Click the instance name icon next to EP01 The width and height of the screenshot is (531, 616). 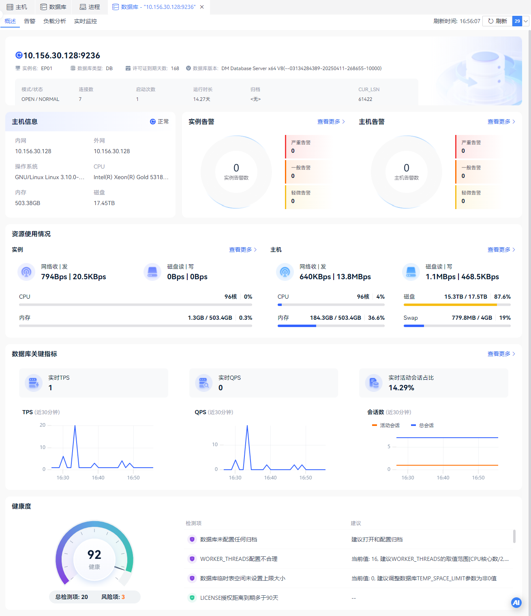[x=18, y=68]
